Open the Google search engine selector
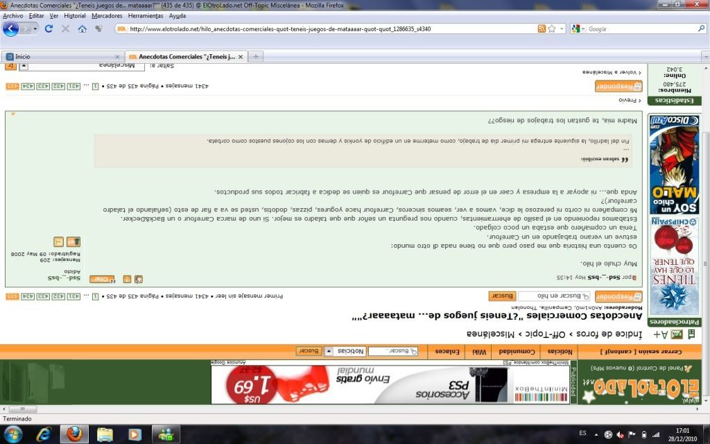710x444 pixels. point(577,28)
